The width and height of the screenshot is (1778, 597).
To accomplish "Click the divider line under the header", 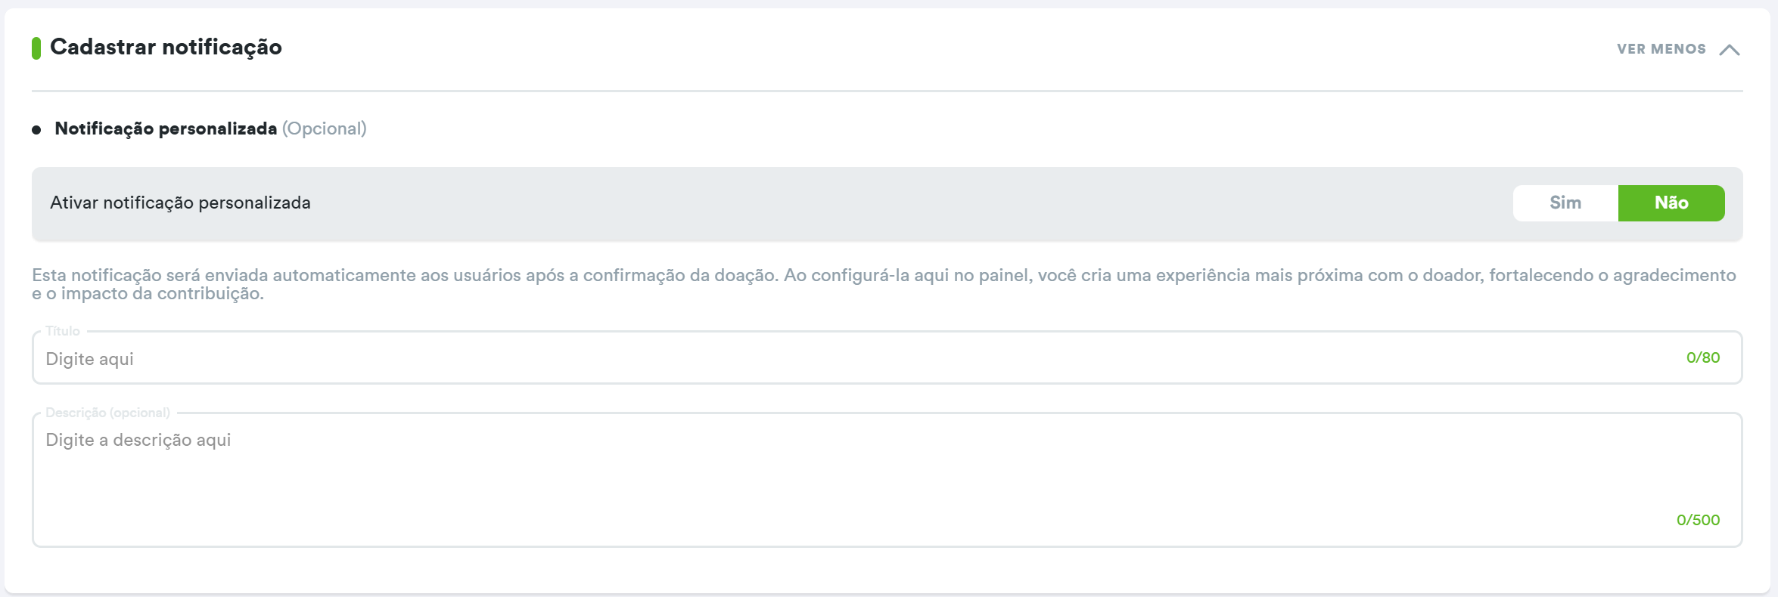I will [x=887, y=91].
